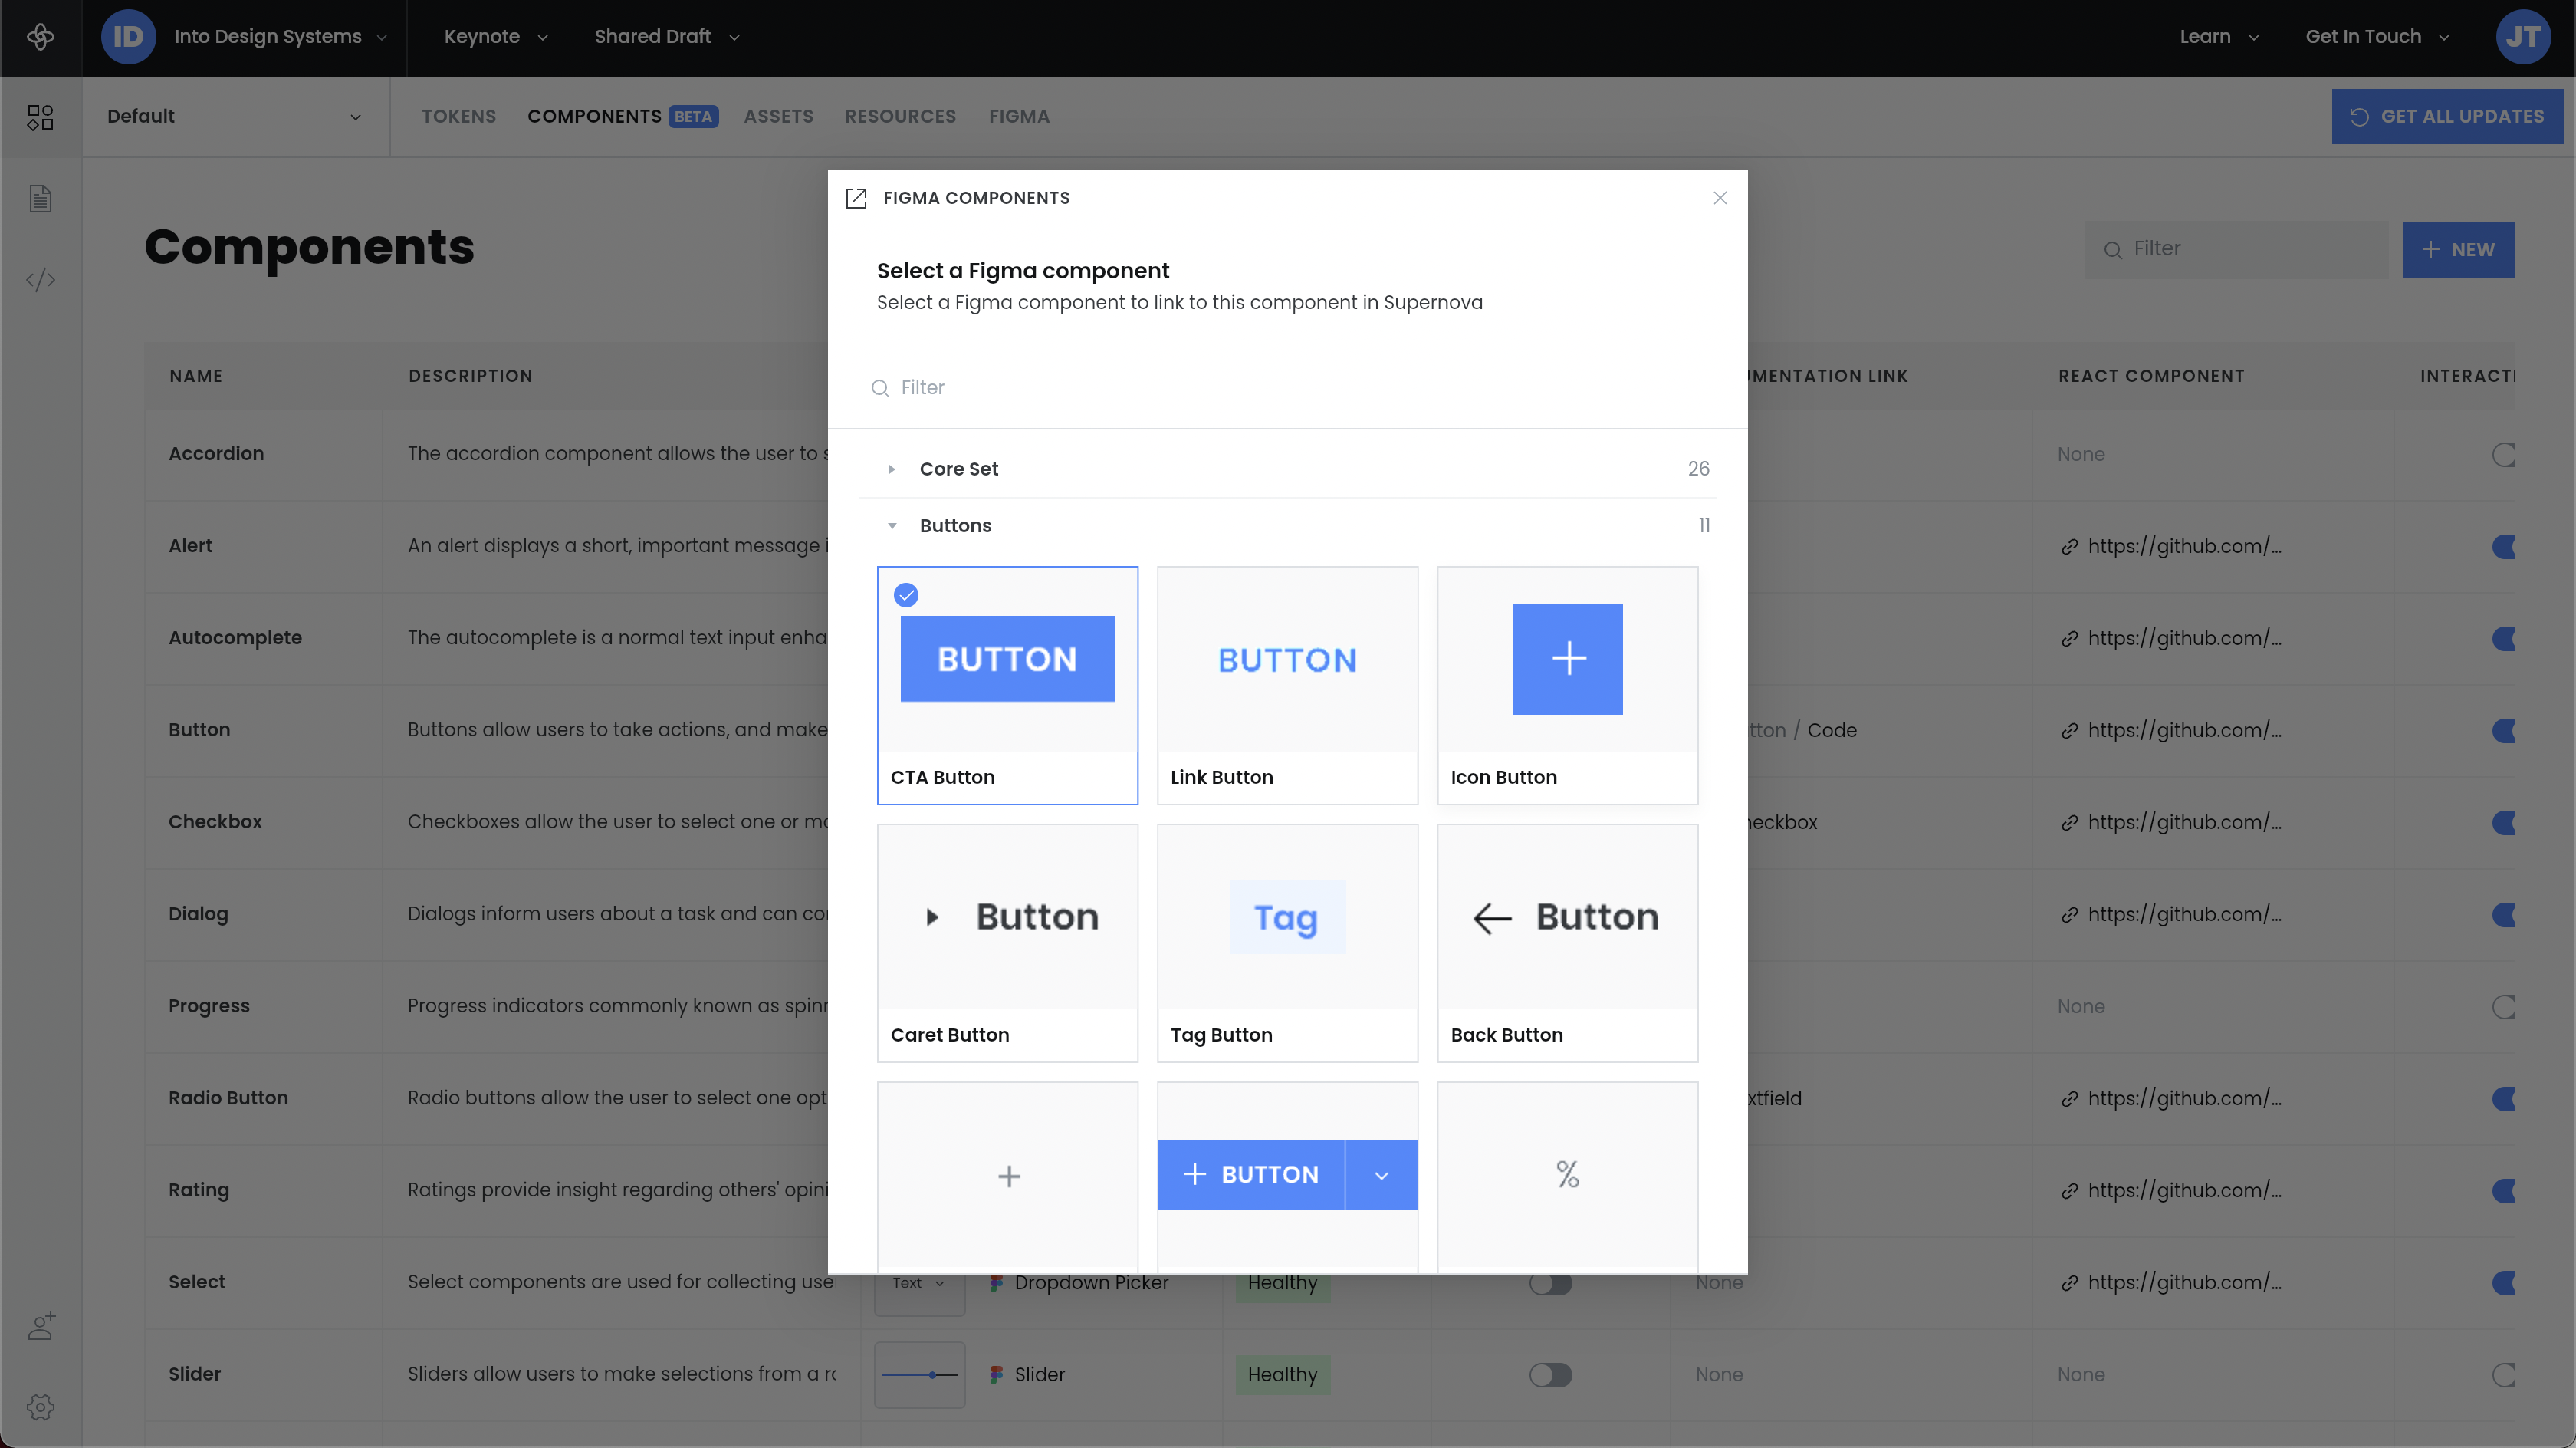Viewport: 2576px width, 1448px height.
Task: Toggle the switch in the Slider row
Action: (x=1550, y=1375)
